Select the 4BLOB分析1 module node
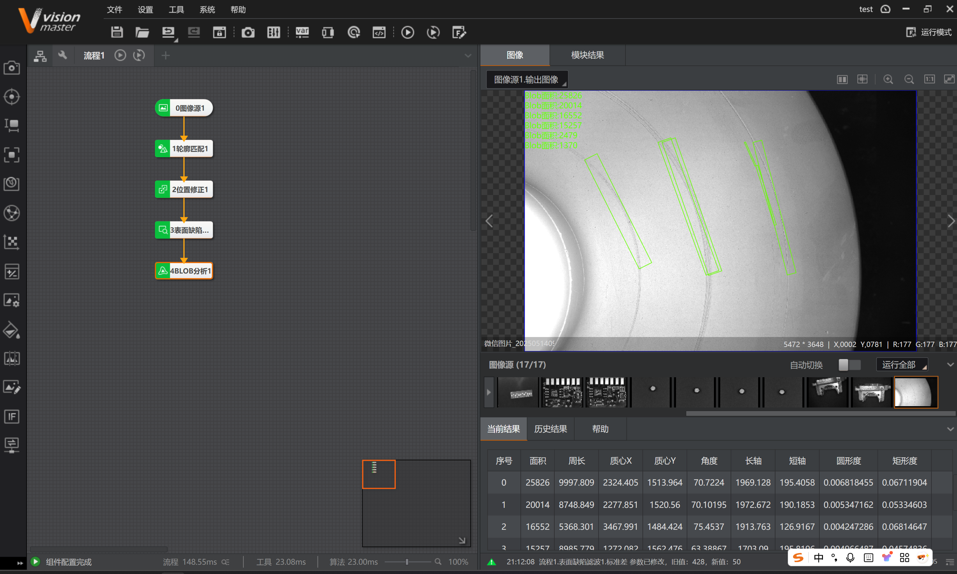 tap(184, 271)
